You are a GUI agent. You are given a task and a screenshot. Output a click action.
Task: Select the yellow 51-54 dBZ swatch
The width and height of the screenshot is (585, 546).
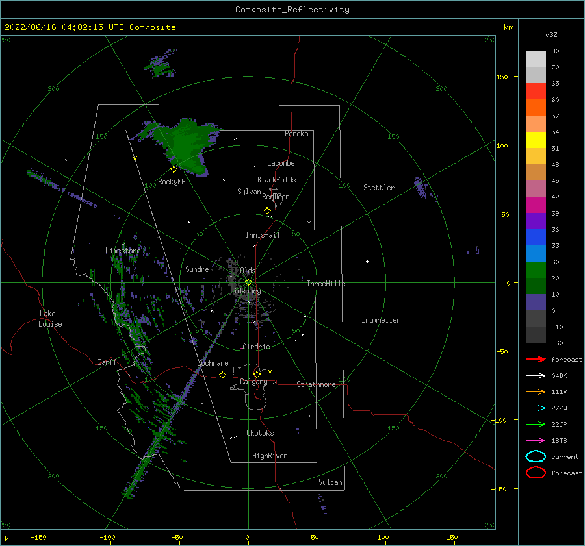(536, 140)
